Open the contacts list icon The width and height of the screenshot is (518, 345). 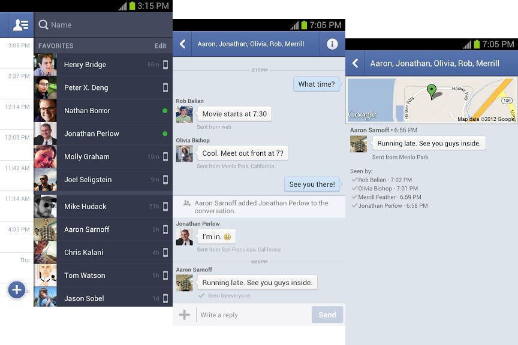[x=20, y=25]
